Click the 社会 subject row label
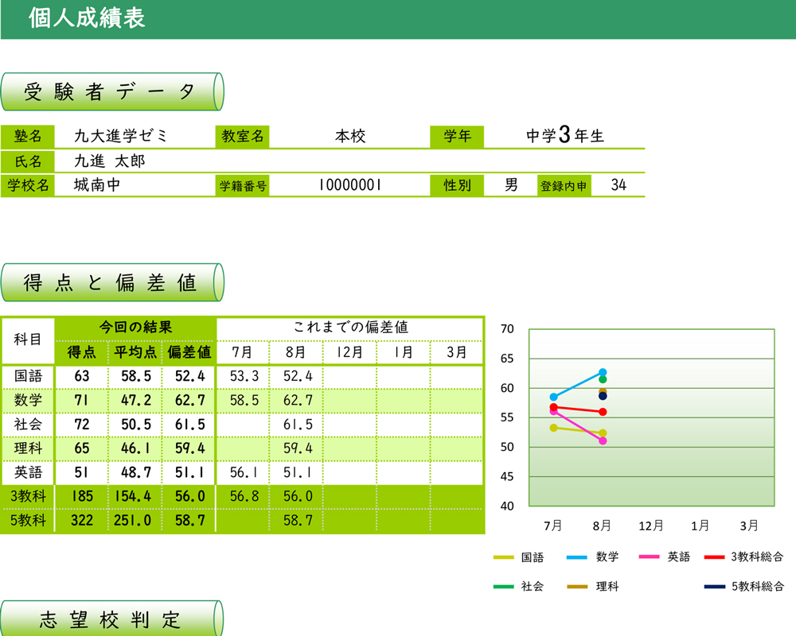The width and height of the screenshot is (796, 636). 28,425
